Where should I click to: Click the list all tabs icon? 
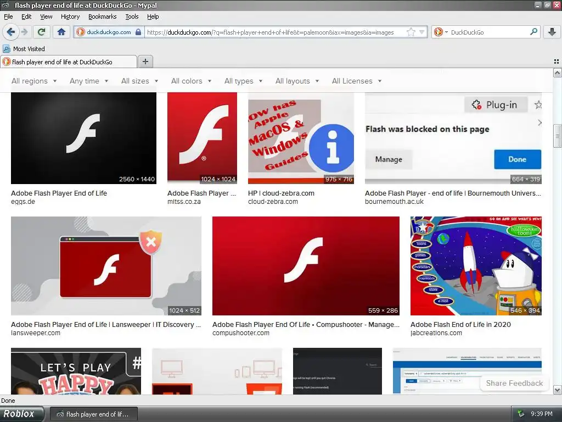click(557, 62)
